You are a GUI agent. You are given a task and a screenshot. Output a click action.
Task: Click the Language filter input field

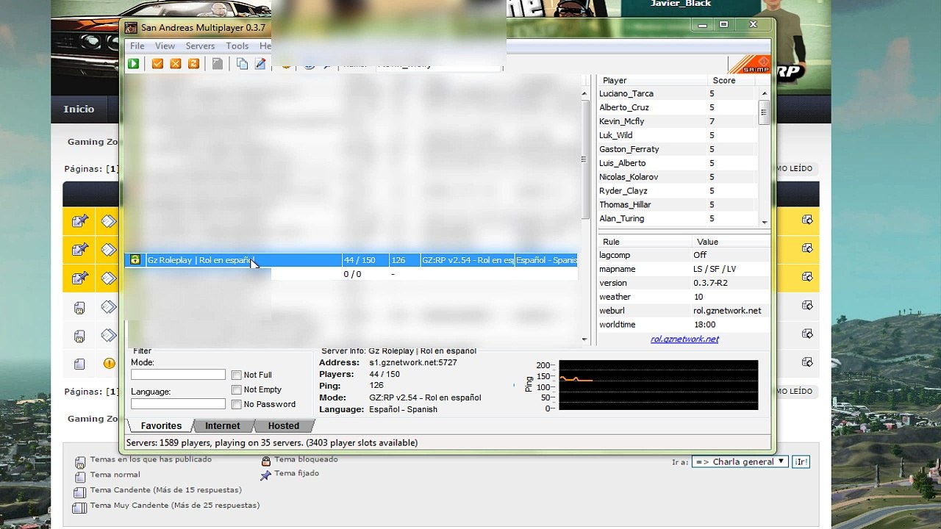pos(178,404)
